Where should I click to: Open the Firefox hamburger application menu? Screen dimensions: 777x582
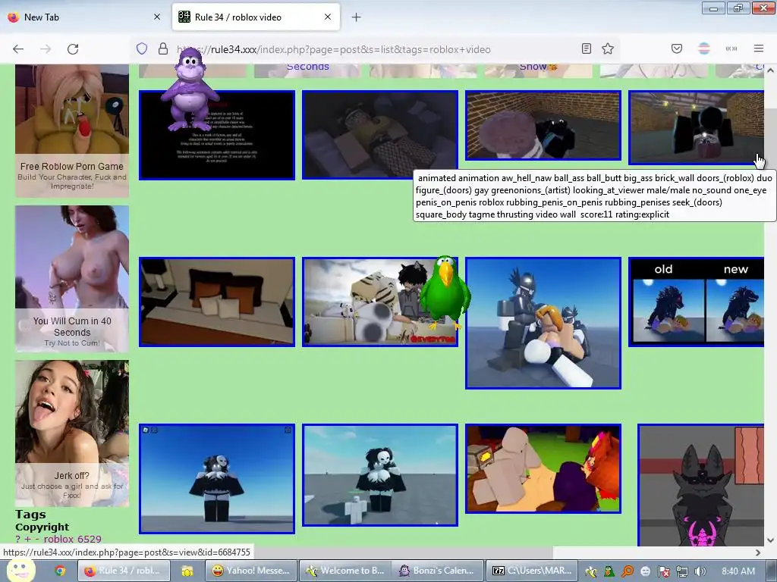[759, 48]
